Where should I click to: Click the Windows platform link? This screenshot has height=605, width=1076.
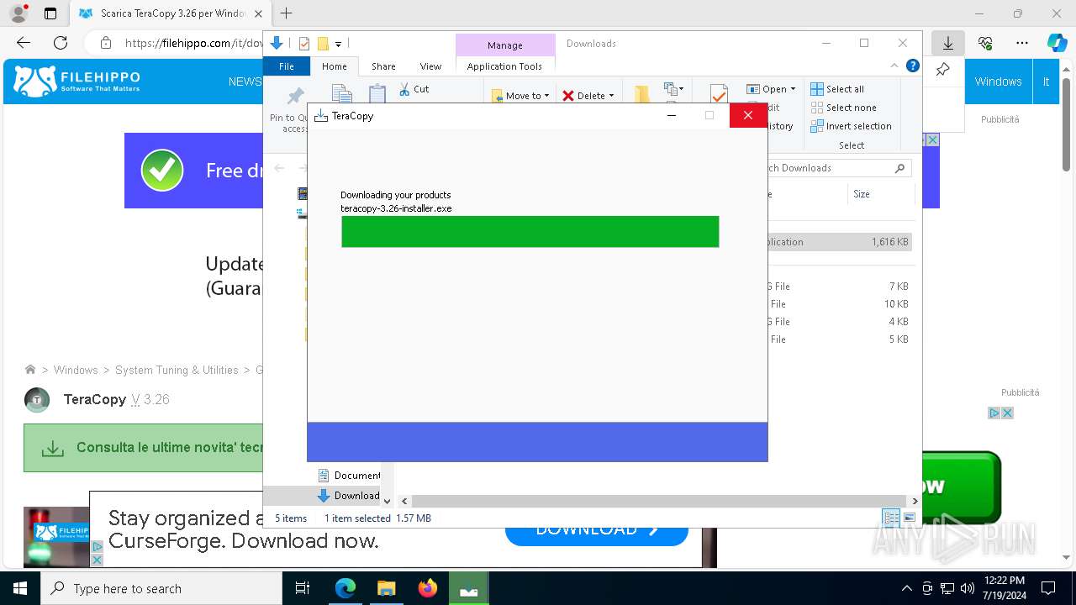tap(998, 82)
